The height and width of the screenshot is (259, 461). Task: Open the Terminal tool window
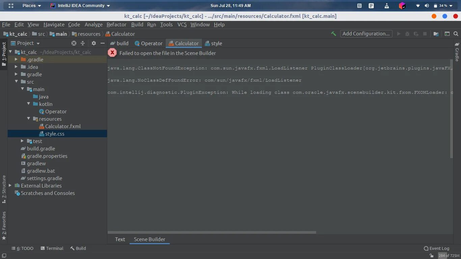(x=52, y=248)
